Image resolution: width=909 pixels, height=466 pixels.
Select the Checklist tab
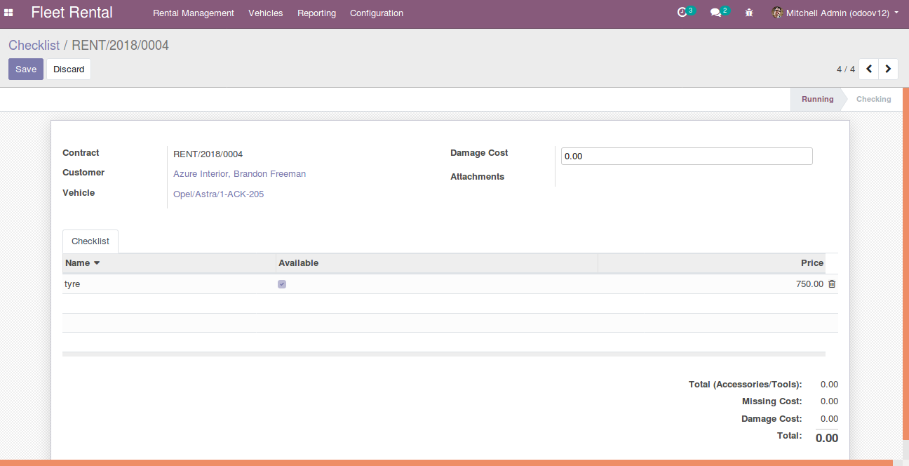tap(90, 241)
